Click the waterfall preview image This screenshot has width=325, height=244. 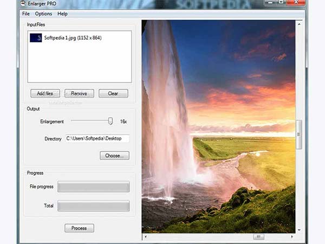218,126
